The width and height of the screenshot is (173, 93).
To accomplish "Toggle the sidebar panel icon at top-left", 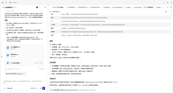I will 3,2.
